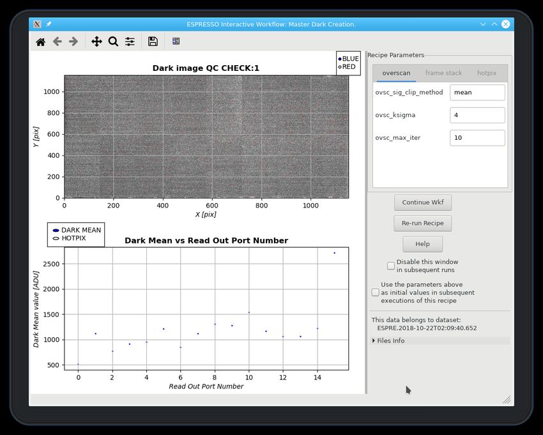Click the port 10 data point

pos(249,312)
